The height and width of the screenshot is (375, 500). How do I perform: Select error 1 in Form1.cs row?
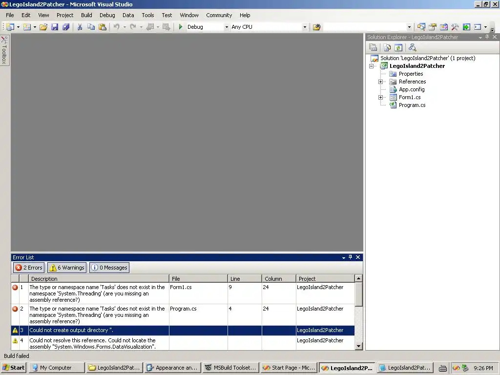[x=183, y=293]
